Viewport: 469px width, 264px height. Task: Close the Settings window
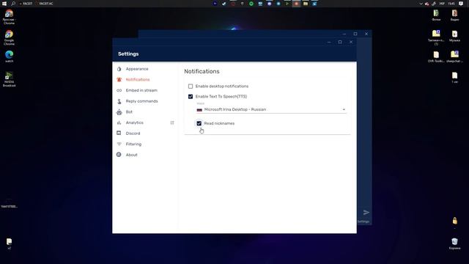click(351, 43)
